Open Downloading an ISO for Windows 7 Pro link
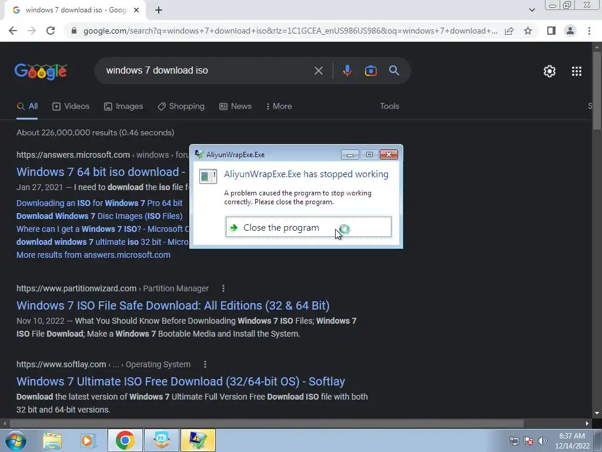 coord(99,203)
